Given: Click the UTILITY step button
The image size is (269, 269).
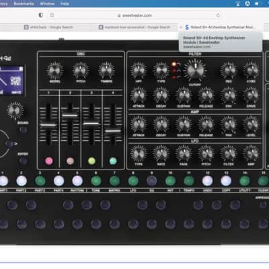Looking at the screenshot, I should tap(245, 181).
